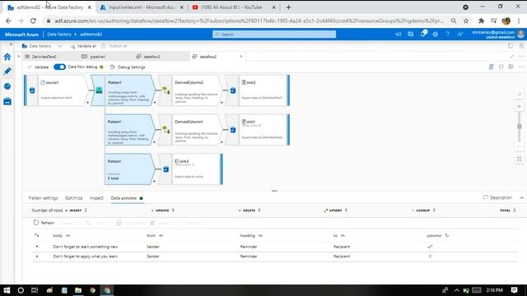Open body column type menu

coord(68,236)
